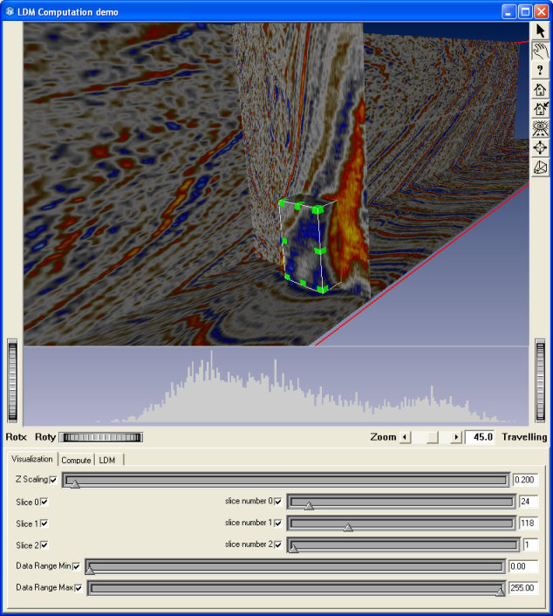Screen dimensions: 553x616
Task: Click the Zoom left arrow
Action: coord(405,437)
